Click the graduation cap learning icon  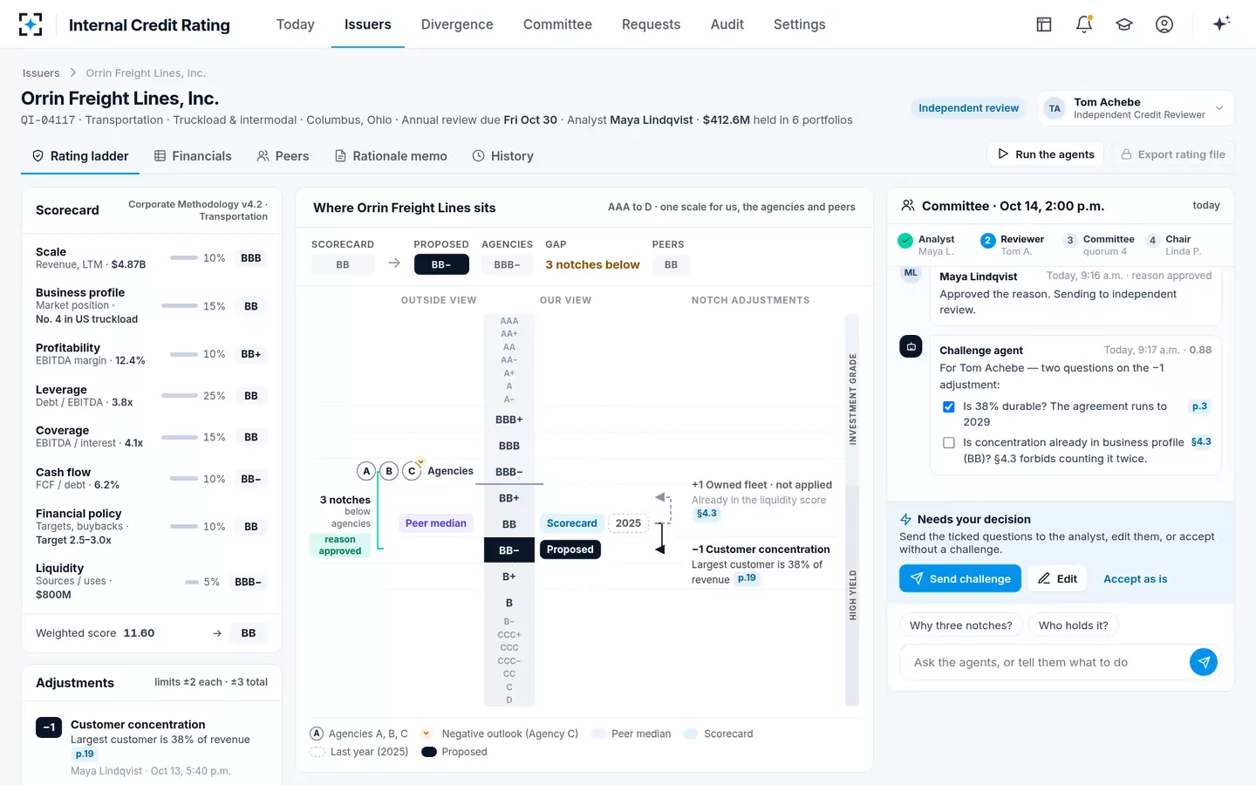1124,24
